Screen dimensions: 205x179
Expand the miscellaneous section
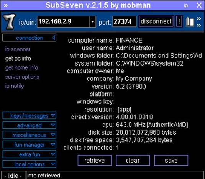[30, 135]
